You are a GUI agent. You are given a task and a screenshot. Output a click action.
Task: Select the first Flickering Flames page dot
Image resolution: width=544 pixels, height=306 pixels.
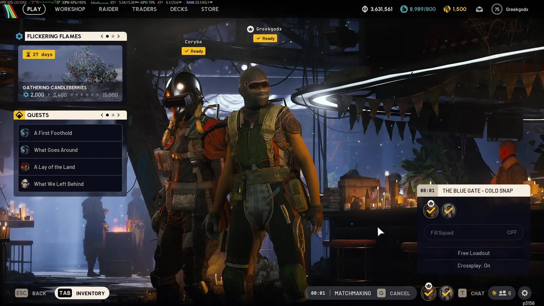tap(108, 37)
